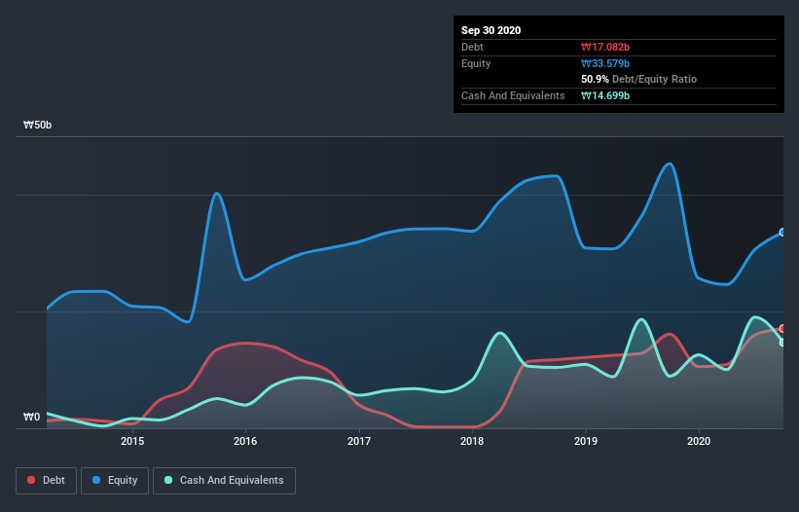This screenshot has height=512, width=799.
Task: Select the teal Cash endpoint marker
Action: 782,343
